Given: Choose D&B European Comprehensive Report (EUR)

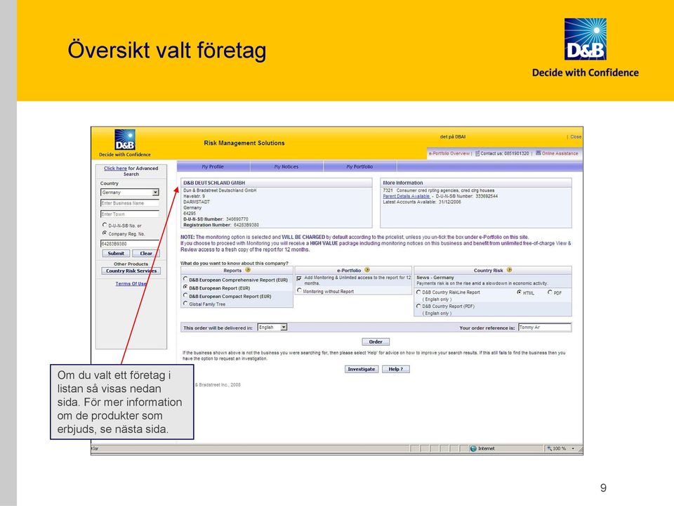Looking at the screenshot, I should pos(185,279).
